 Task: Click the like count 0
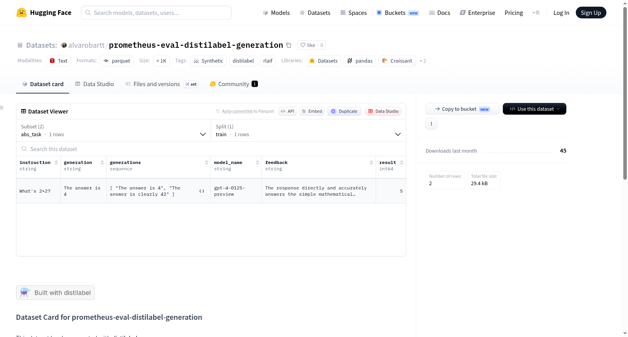pyautogui.click(x=321, y=45)
